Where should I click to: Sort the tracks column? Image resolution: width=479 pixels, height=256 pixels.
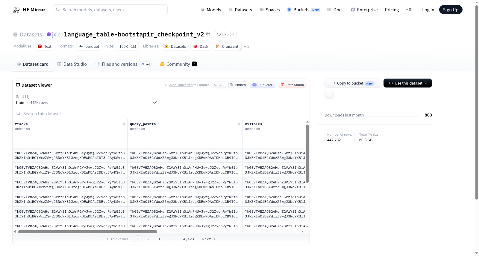124,124
